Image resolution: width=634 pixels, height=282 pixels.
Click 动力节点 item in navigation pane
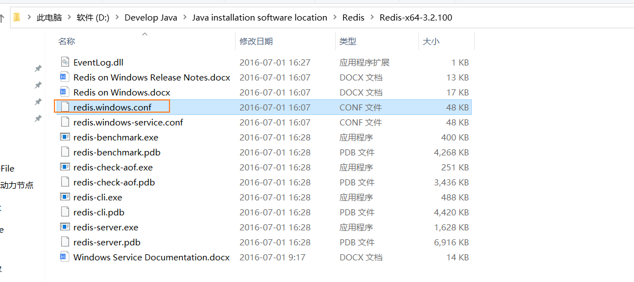point(17,185)
